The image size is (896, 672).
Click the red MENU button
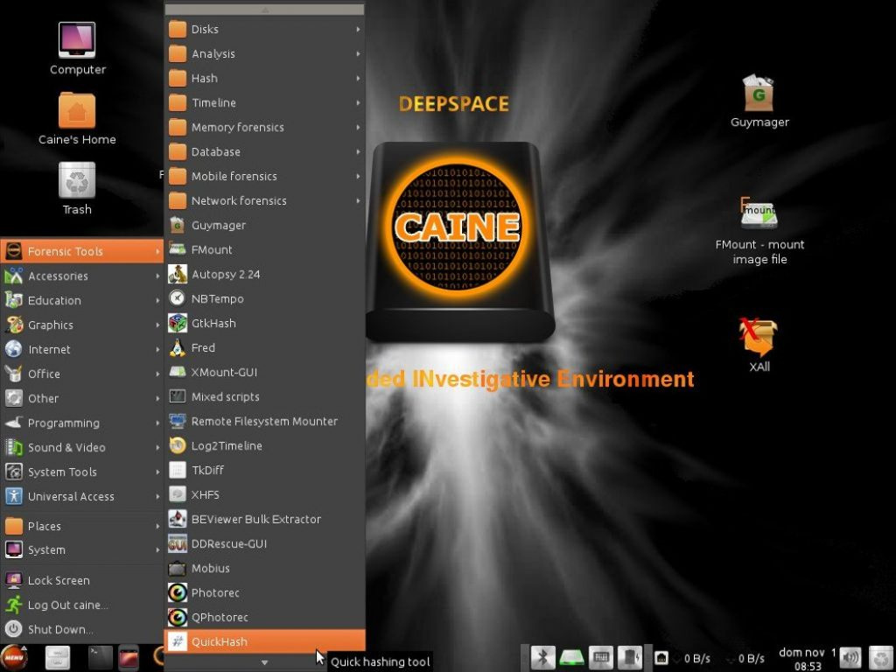14,657
